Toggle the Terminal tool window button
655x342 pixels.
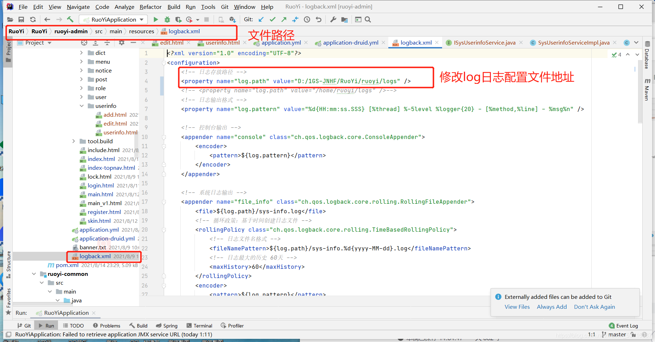pyautogui.click(x=199, y=326)
